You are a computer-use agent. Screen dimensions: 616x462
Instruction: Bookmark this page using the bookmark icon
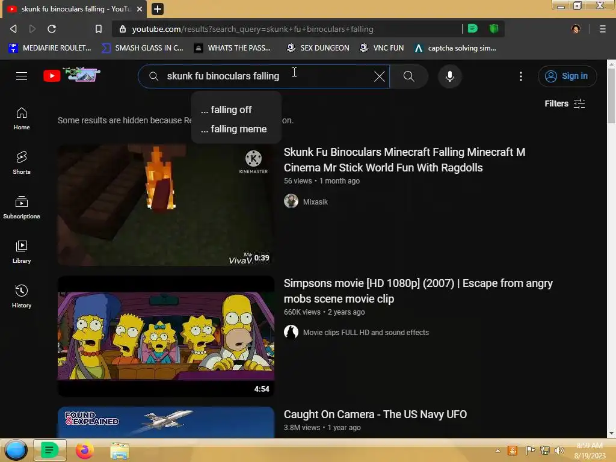[99, 29]
